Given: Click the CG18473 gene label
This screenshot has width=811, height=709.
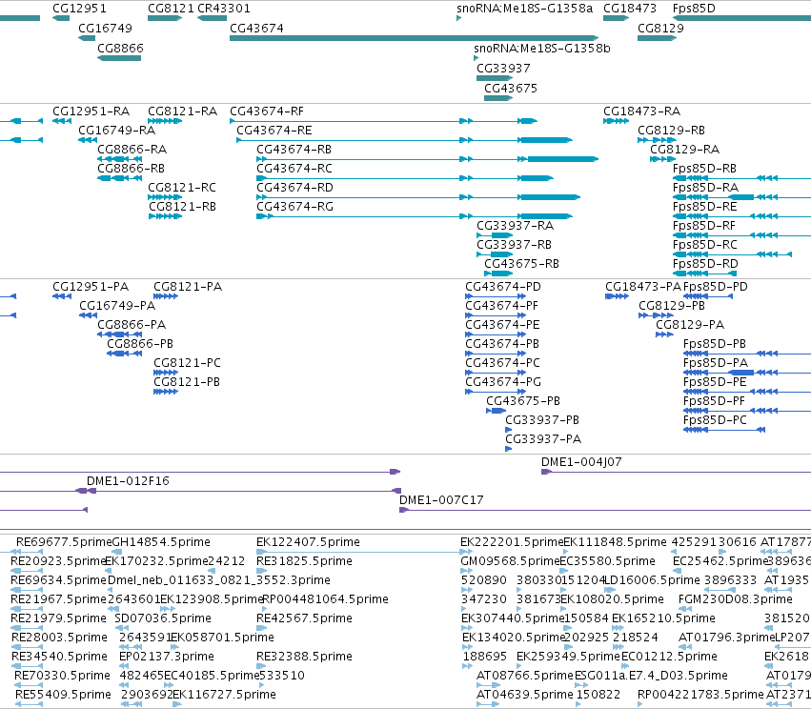Looking at the screenshot, I should pos(630,9).
